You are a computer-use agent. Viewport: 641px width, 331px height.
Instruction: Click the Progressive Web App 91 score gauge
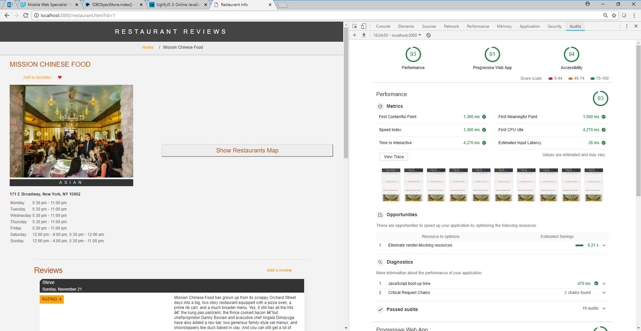coord(492,54)
